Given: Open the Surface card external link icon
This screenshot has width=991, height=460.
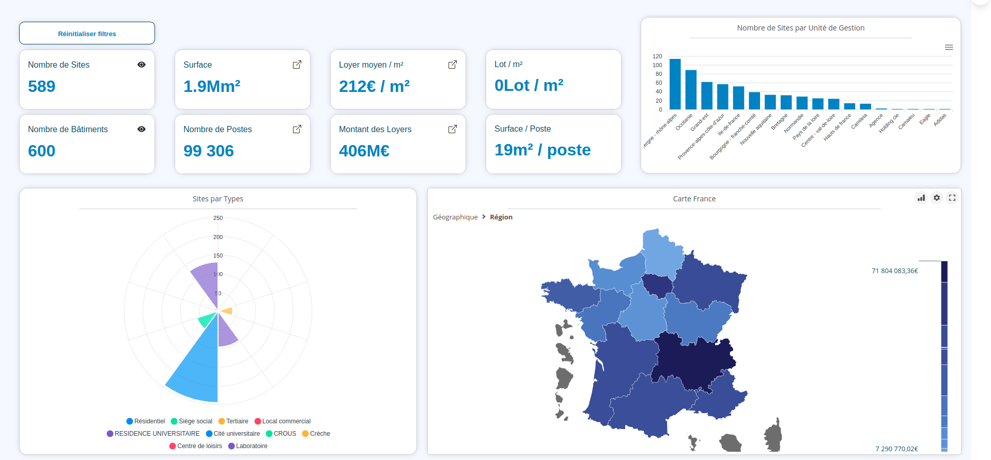Looking at the screenshot, I should tap(297, 65).
